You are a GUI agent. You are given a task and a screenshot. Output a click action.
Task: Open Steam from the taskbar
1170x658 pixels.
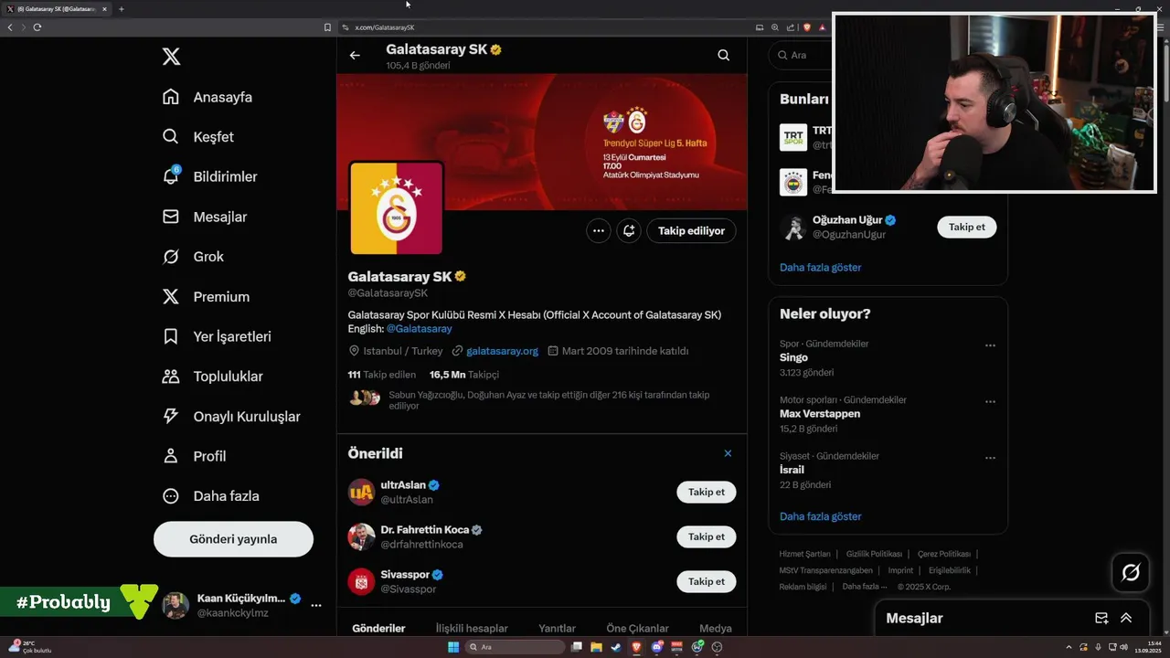tap(616, 647)
